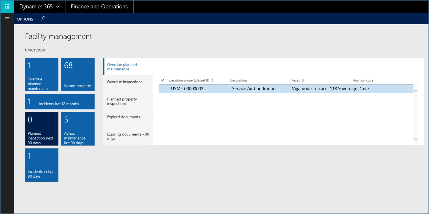Open the app launcher waffle icon
Viewport: 429px width, 214px height.
click(7, 6)
